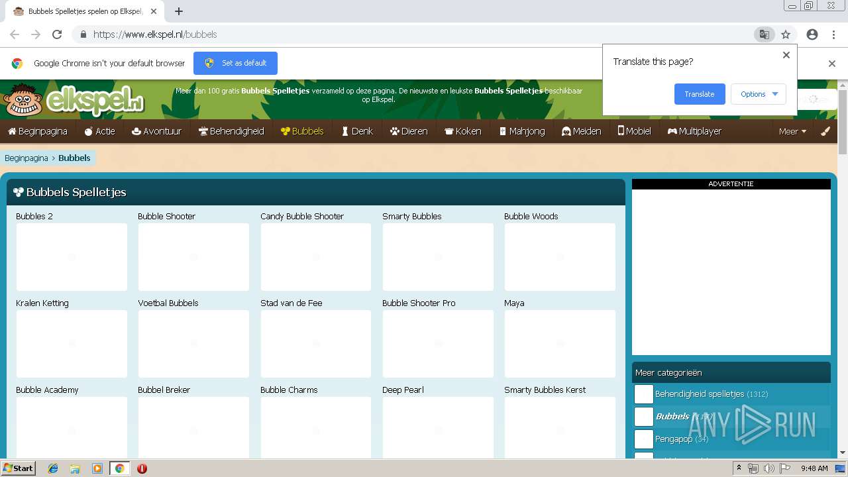This screenshot has width=848, height=477.
Task: Reload the page with the refresh icon
Action: [x=57, y=34]
